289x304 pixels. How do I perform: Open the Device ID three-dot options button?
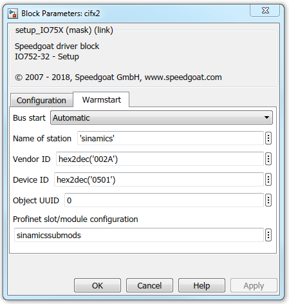(x=268, y=179)
